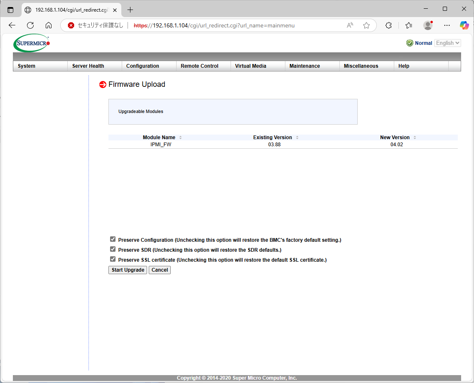Image resolution: width=474 pixels, height=383 pixels.
Task: Open the Server Health menu
Action: coord(88,66)
